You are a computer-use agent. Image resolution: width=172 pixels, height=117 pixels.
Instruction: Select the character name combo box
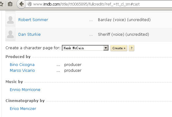pos(85,48)
